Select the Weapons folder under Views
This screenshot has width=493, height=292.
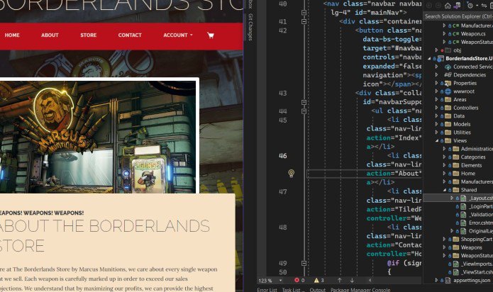(x=471, y=247)
